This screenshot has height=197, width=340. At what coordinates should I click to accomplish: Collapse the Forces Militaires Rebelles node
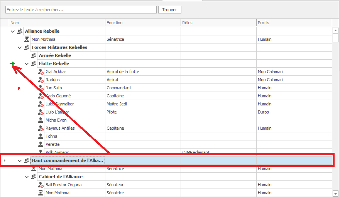point(20,47)
